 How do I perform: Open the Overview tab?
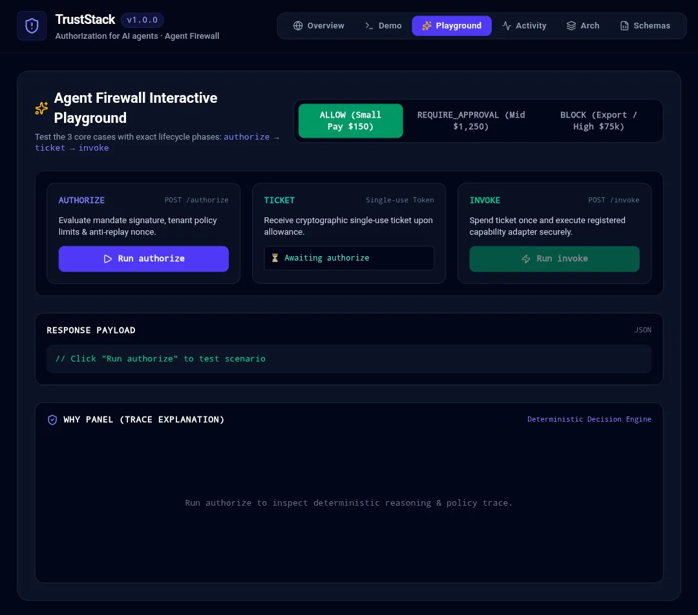319,26
